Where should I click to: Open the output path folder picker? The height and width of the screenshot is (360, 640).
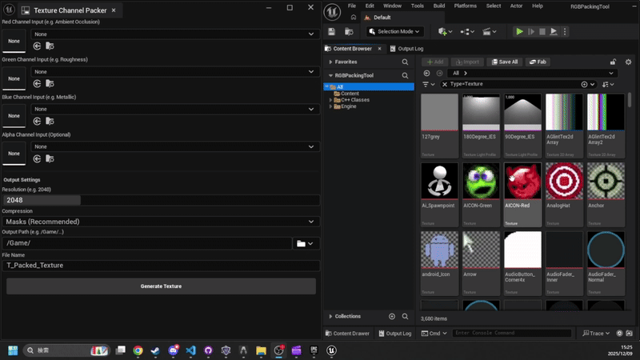pos(306,244)
